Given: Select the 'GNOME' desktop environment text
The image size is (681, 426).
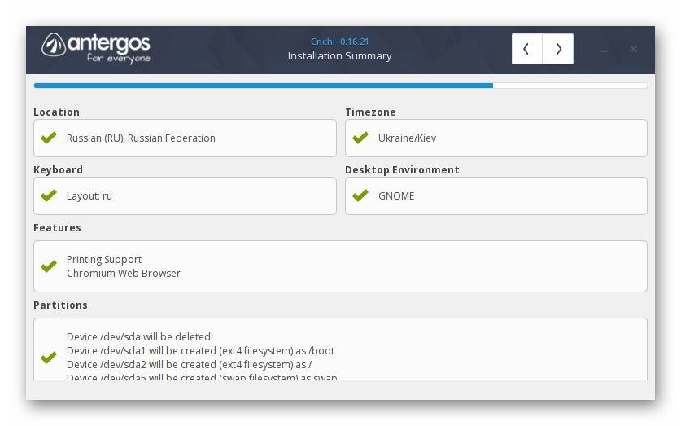Looking at the screenshot, I should [x=396, y=196].
